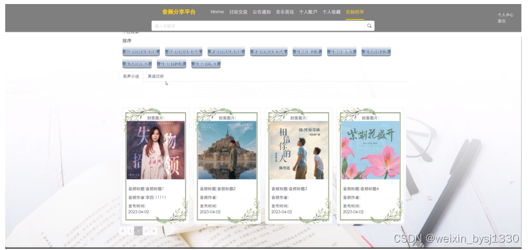Click the date under 音频标题1

138,212
